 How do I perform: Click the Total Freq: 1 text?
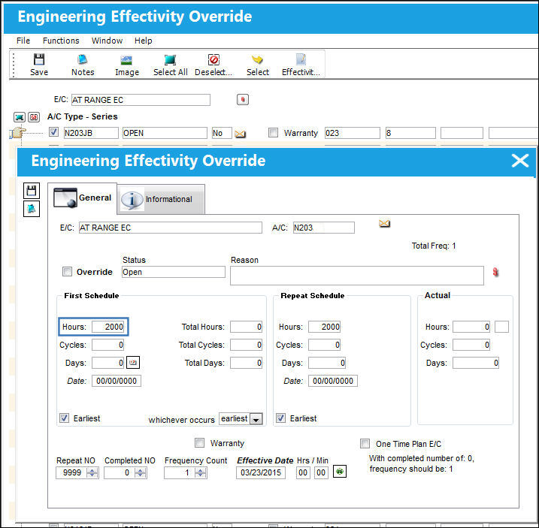coord(434,246)
